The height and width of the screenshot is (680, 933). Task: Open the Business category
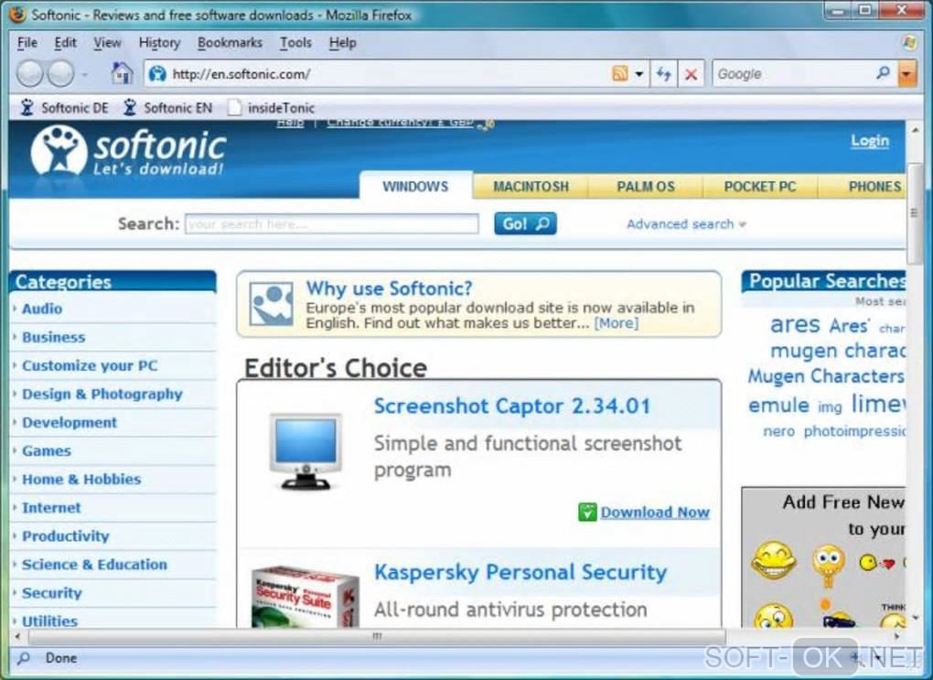(x=54, y=337)
